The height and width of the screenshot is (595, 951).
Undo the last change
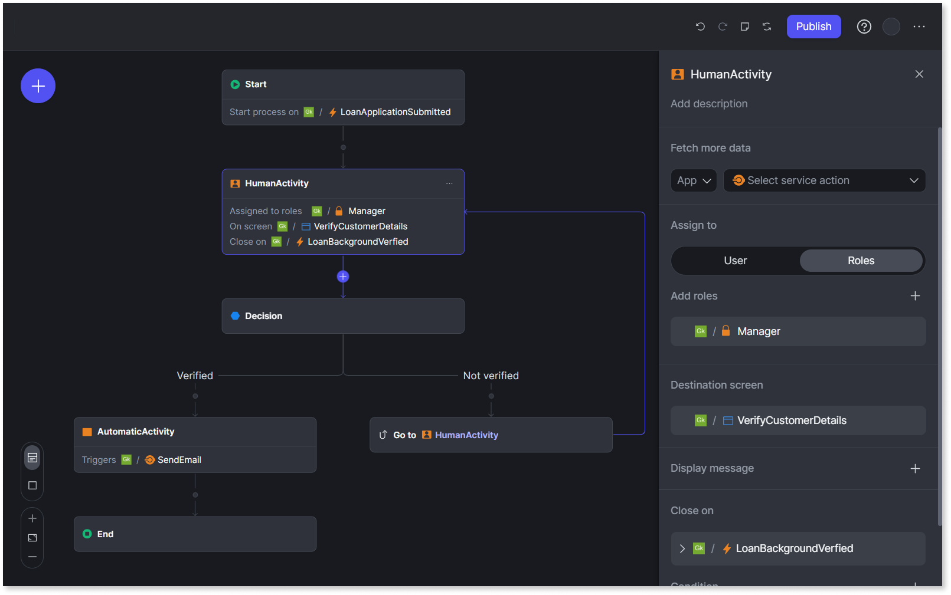point(700,27)
